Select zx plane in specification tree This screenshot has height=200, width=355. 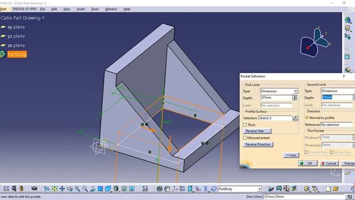[16, 46]
